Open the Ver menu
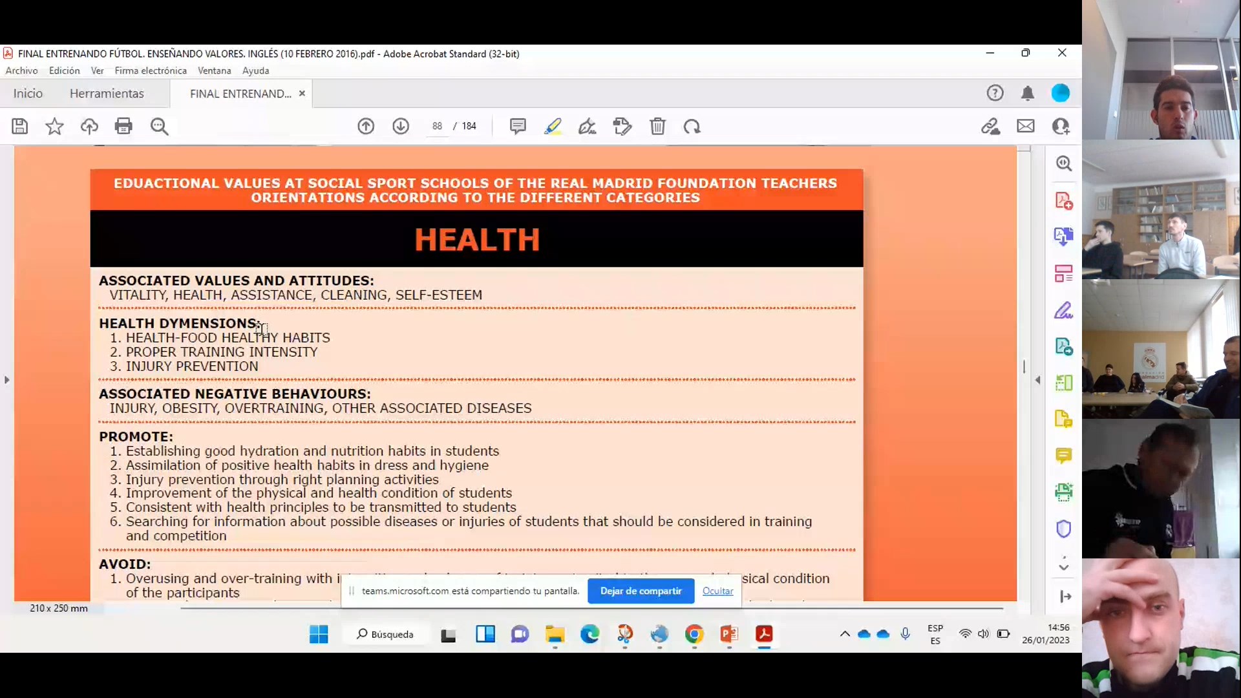The height and width of the screenshot is (698, 1241). [97, 70]
